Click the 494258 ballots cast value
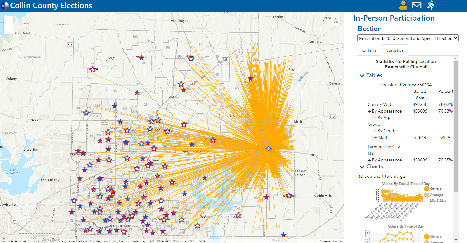Screen dimensions: 467x243 tap(420, 105)
